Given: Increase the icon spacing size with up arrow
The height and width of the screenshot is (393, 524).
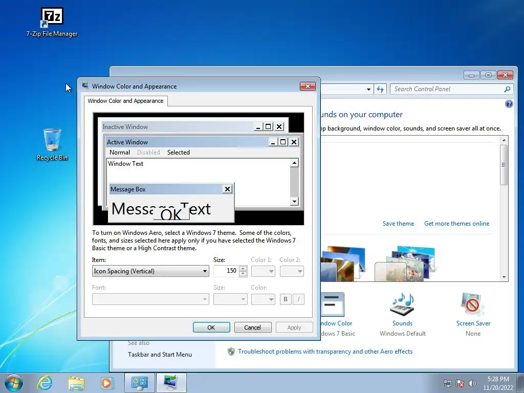Looking at the screenshot, I should (243, 268).
